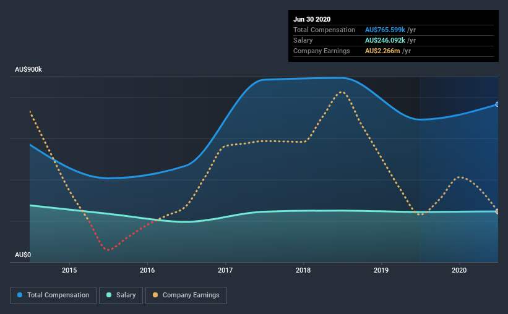Image resolution: width=508 pixels, height=314 pixels.
Task: Click the AU$246.092k salary tooltip value
Action: click(x=385, y=40)
